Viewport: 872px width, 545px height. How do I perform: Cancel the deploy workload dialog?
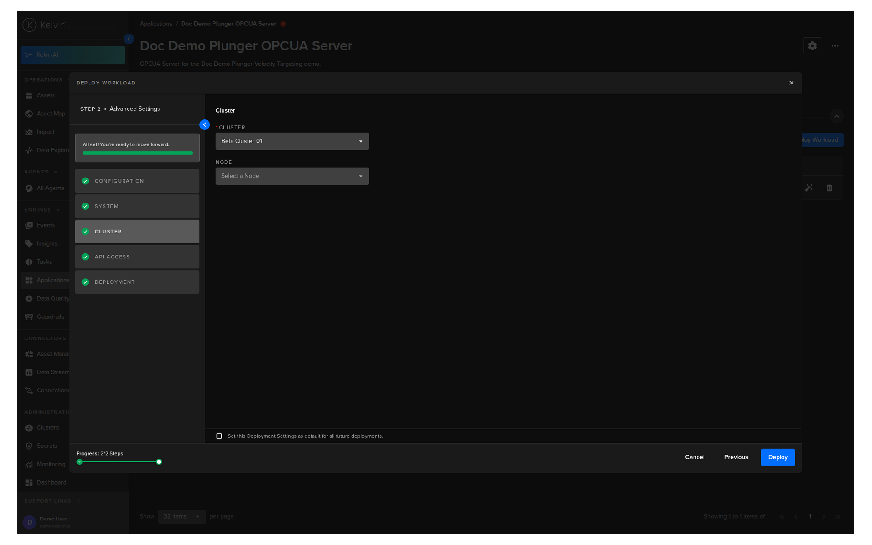click(x=694, y=457)
